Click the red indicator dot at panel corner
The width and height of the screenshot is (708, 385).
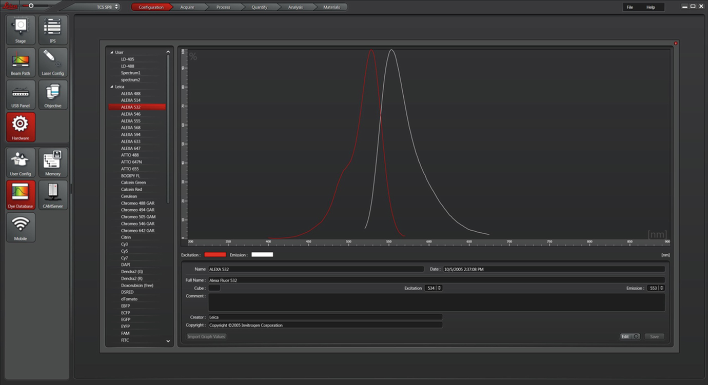coord(676,44)
